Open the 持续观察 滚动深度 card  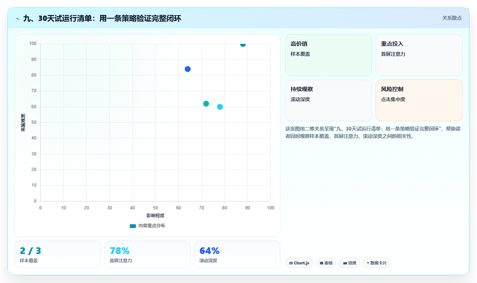[329, 100]
